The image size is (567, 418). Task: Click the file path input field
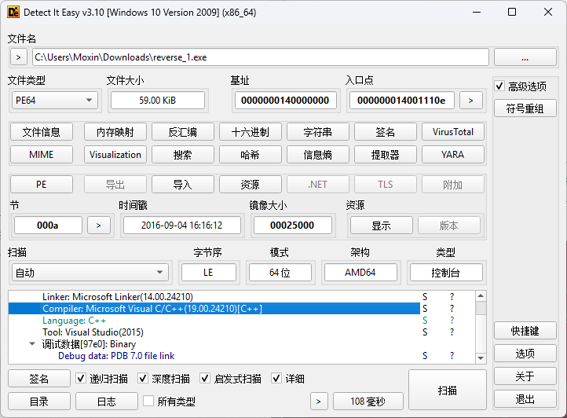click(260, 57)
